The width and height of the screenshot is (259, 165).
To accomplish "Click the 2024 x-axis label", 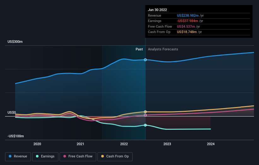I will pyautogui.click(x=211, y=144).
